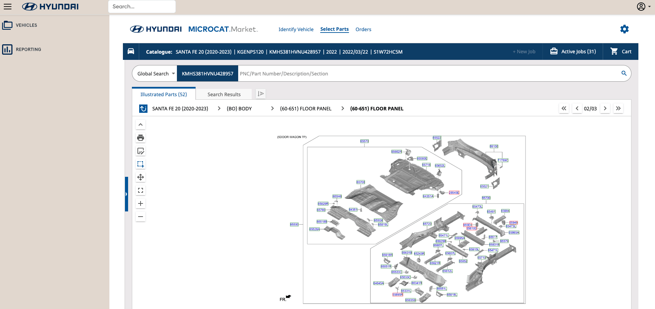Image resolution: width=655 pixels, height=309 pixels.
Task: Expand the collapsed left side panel handle
Action: point(126,194)
